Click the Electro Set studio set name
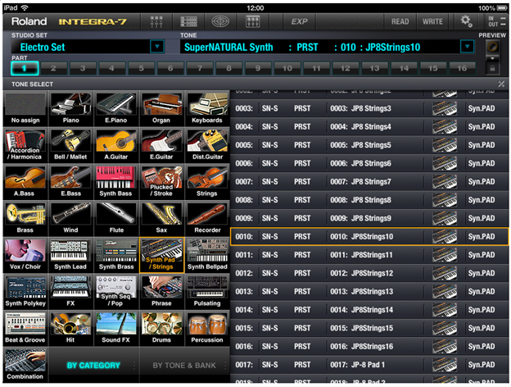 click(43, 47)
